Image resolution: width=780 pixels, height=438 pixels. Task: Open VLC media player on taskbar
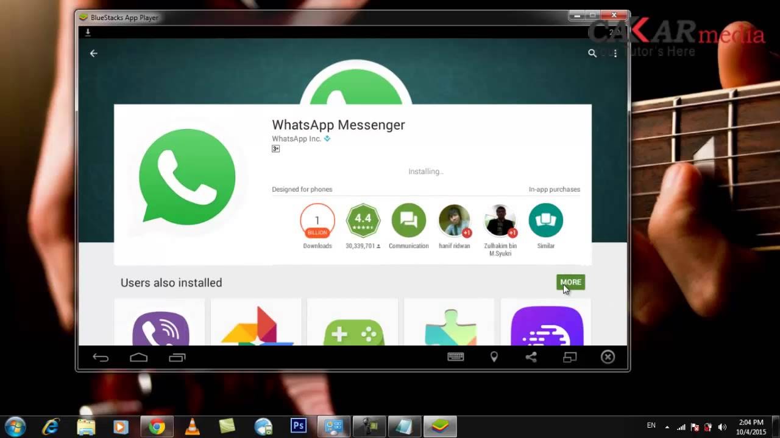pyautogui.click(x=192, y=426)
